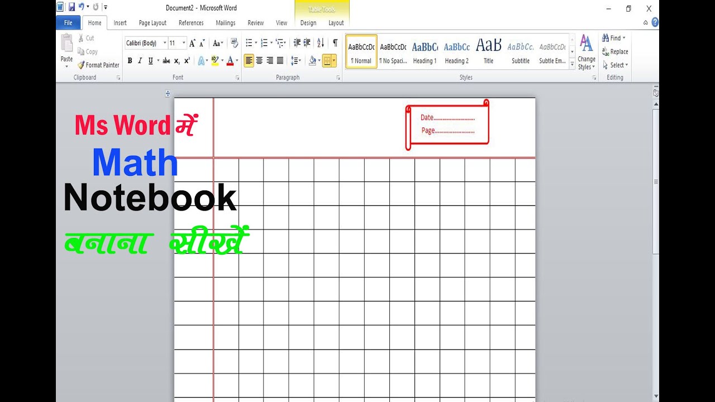Open the Replace dialog
Screen dimensions: 715x402
[x=615, y=51]
